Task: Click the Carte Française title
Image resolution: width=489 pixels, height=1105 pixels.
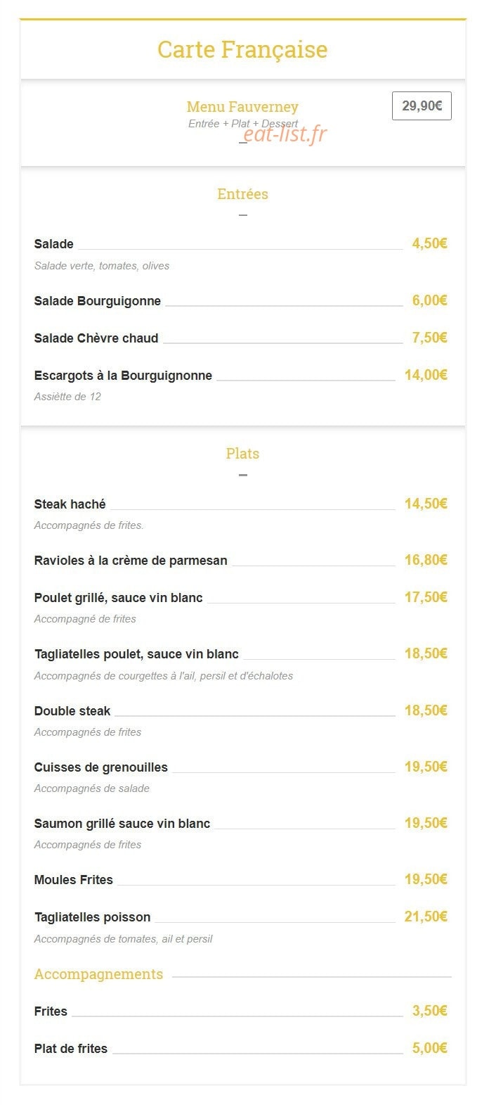Action: [x=242, y=50]
